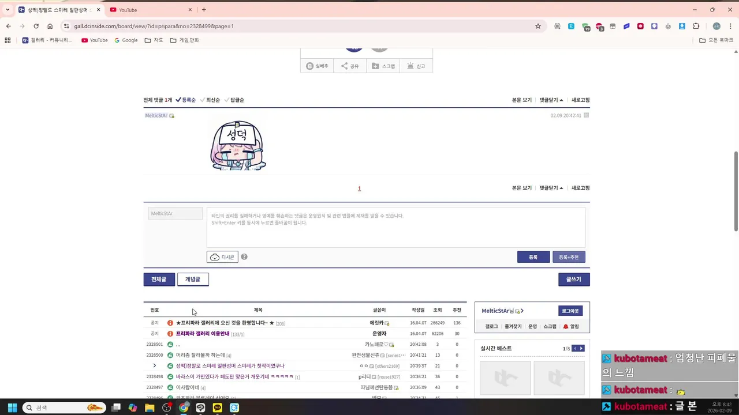Open tab search dropdown
The height and width of the screenshot is (415, 739).
click(x=8, y=10)
